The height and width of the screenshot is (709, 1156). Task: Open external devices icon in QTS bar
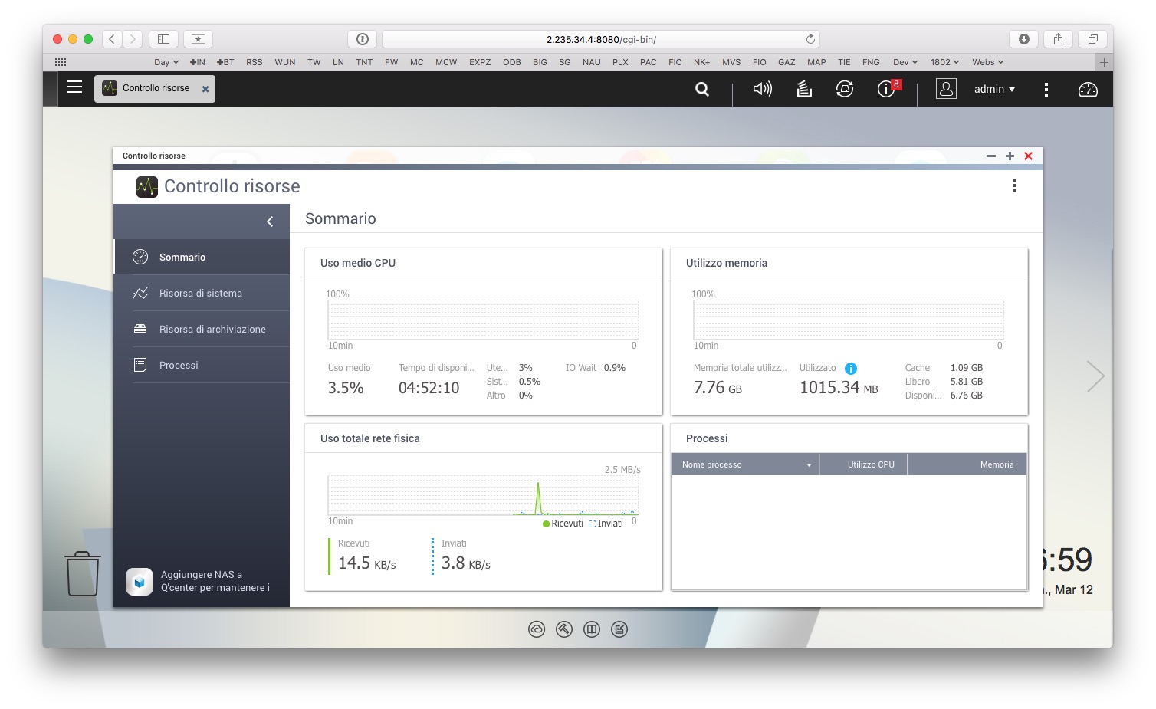845,89
